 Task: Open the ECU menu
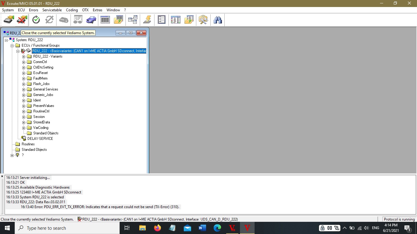click(x=21, y=10)
